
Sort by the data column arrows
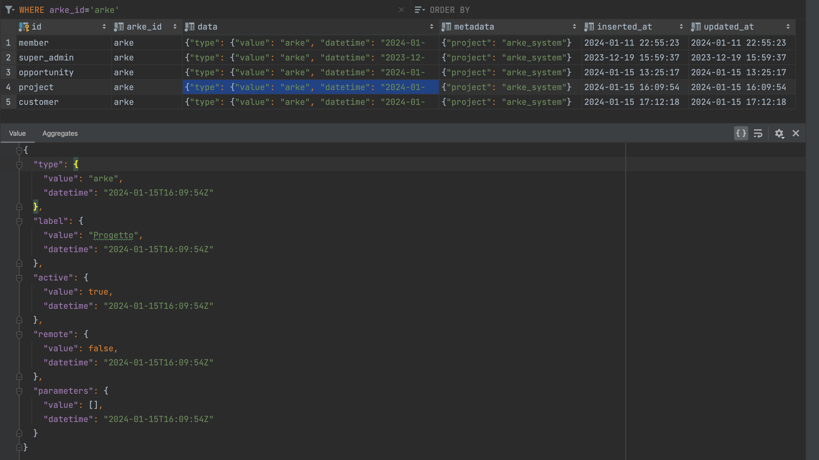[x=431, y=27]
